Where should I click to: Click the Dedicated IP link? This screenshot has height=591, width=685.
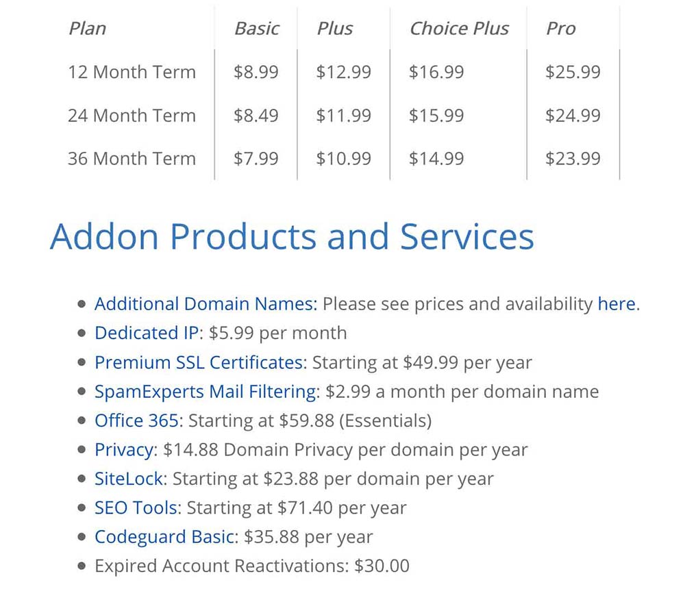click(x=147, y=333)
